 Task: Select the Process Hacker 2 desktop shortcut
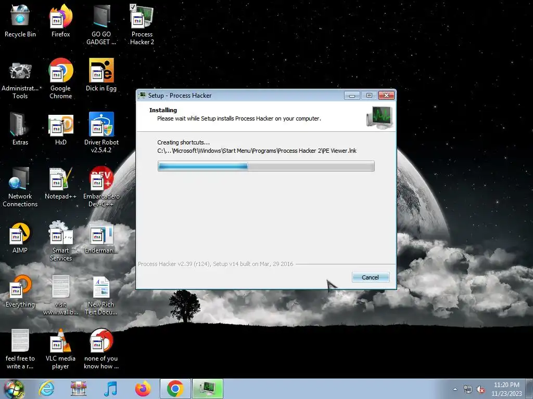point(142,24)
